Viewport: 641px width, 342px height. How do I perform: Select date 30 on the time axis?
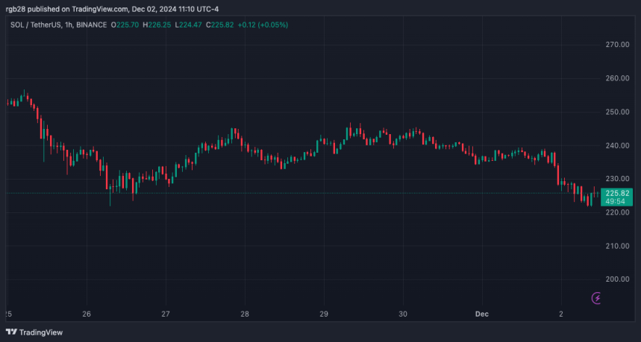(403, 314)
